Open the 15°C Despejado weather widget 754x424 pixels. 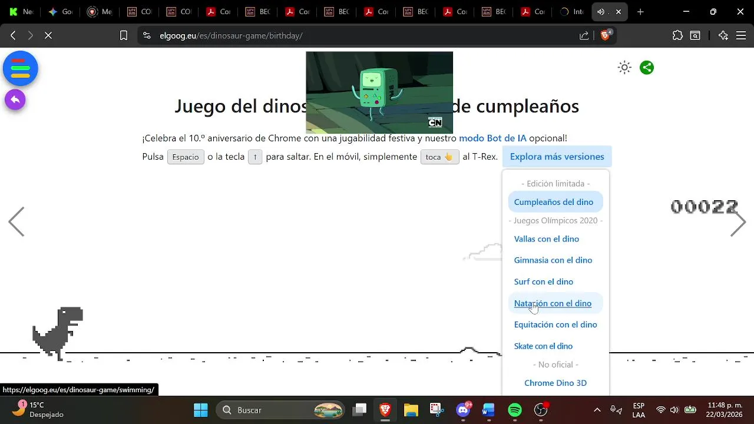[x=38, y=410]
